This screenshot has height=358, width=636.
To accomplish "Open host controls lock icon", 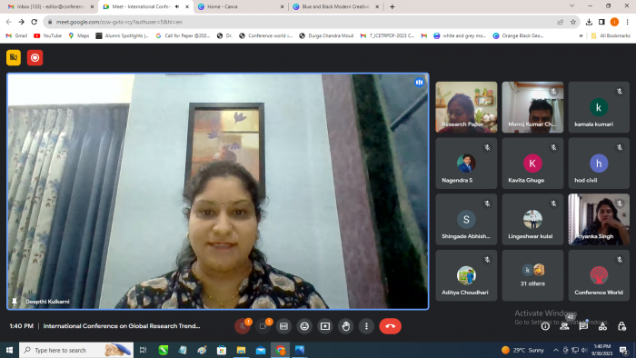I will pos(621,326).
